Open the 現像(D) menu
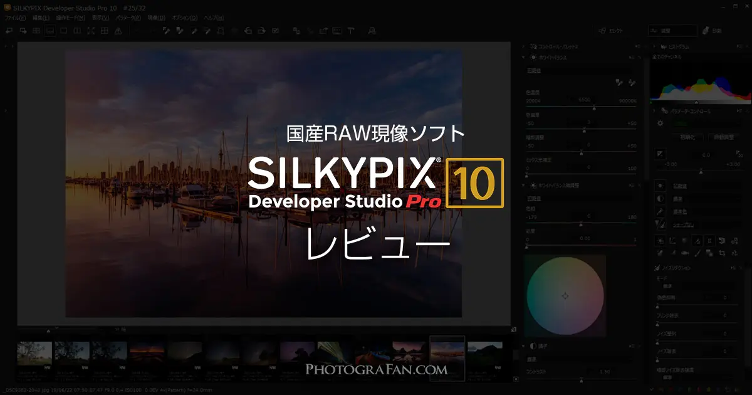 157,18
